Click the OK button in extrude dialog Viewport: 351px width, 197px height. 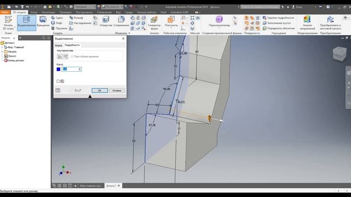pos(100,90)
